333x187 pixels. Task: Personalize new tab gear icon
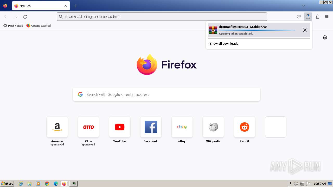pos(325,37)
